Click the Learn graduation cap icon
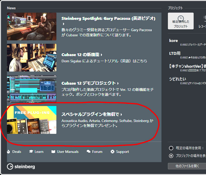This screenshot has height=175, width=206. pyautogui.click(x=31, y=152)
